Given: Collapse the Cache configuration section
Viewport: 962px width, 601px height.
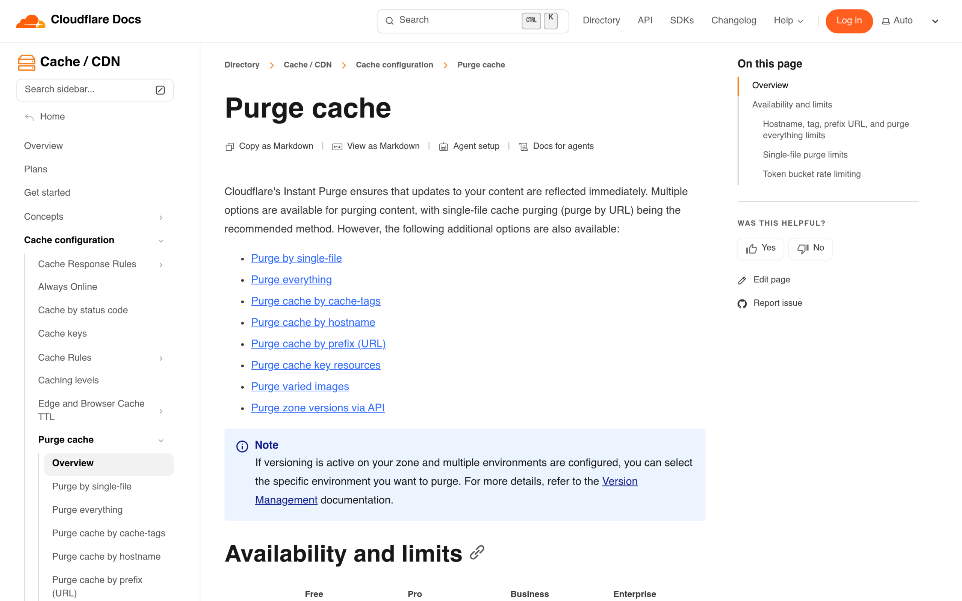Looking at the screenshot, I should tap(160, 241).
